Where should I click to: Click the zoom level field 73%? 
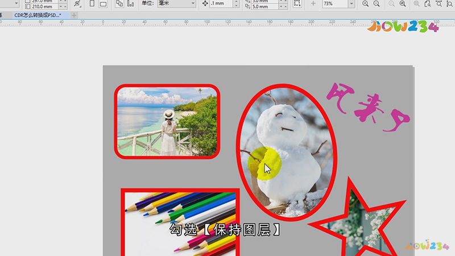click(x=335, y=3)
